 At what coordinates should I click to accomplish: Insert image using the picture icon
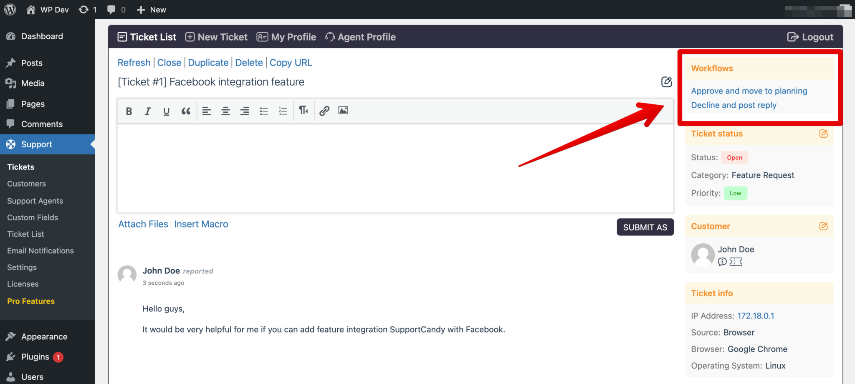[x=343, y=111]
